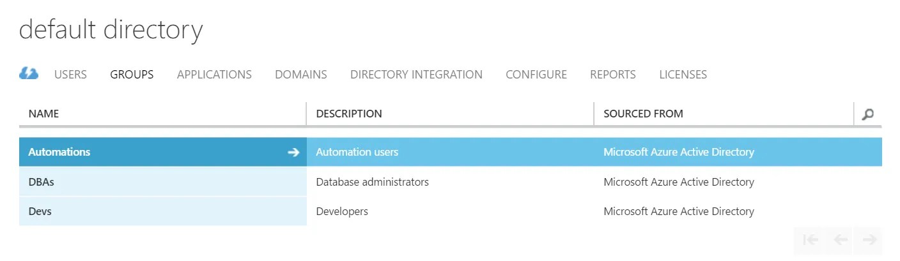The image size is (900, 261).
Task: Switch to the DOMAINS tab
Action: pos(300,74)
